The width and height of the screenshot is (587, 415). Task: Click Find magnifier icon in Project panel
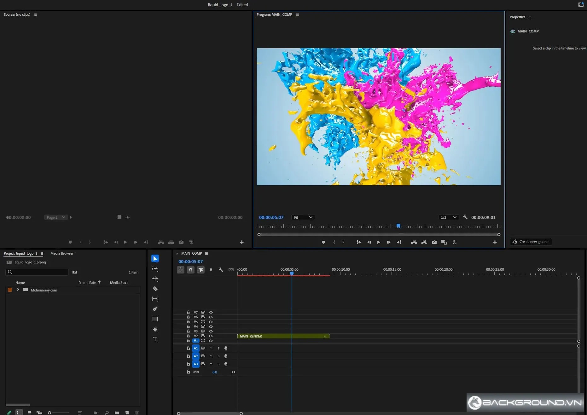point(107,412)
